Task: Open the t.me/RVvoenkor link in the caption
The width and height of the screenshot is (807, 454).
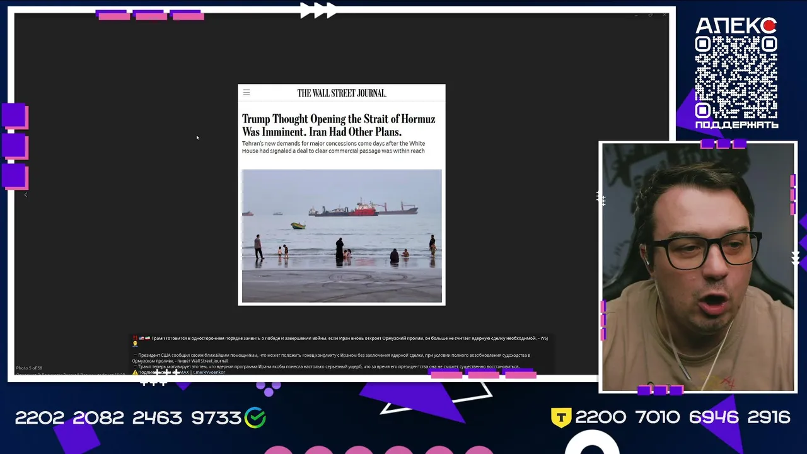Action: tap(209, 372)
